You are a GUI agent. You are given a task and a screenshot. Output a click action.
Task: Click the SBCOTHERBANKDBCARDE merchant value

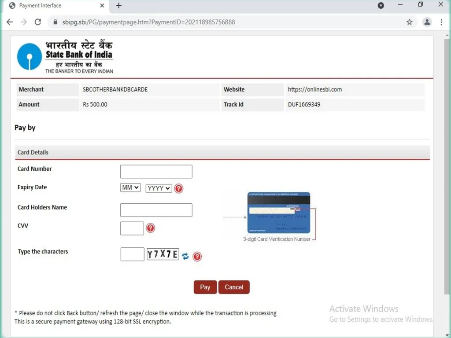(x=115, y=89)
